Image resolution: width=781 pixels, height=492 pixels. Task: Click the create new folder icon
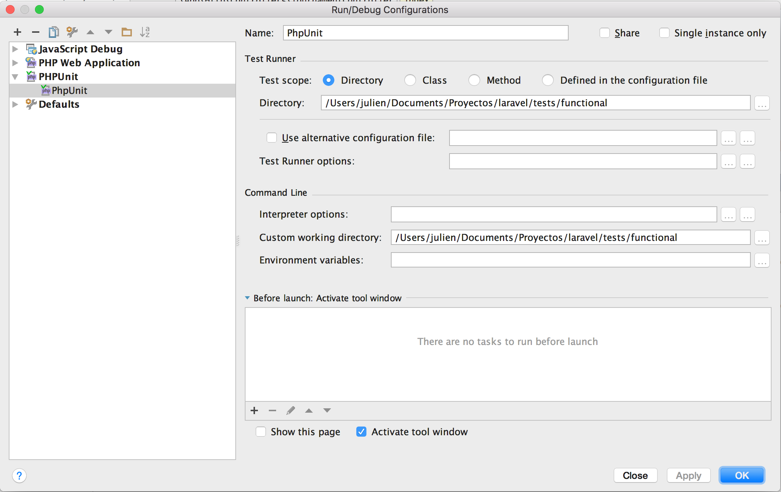[126, 32]
